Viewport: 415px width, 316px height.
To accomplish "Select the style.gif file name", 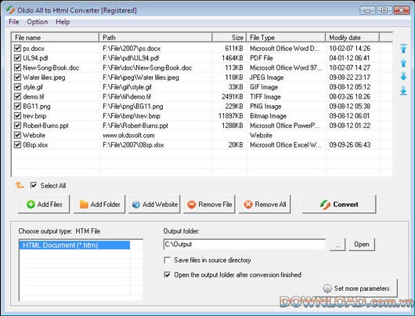I will click(33, 87).
